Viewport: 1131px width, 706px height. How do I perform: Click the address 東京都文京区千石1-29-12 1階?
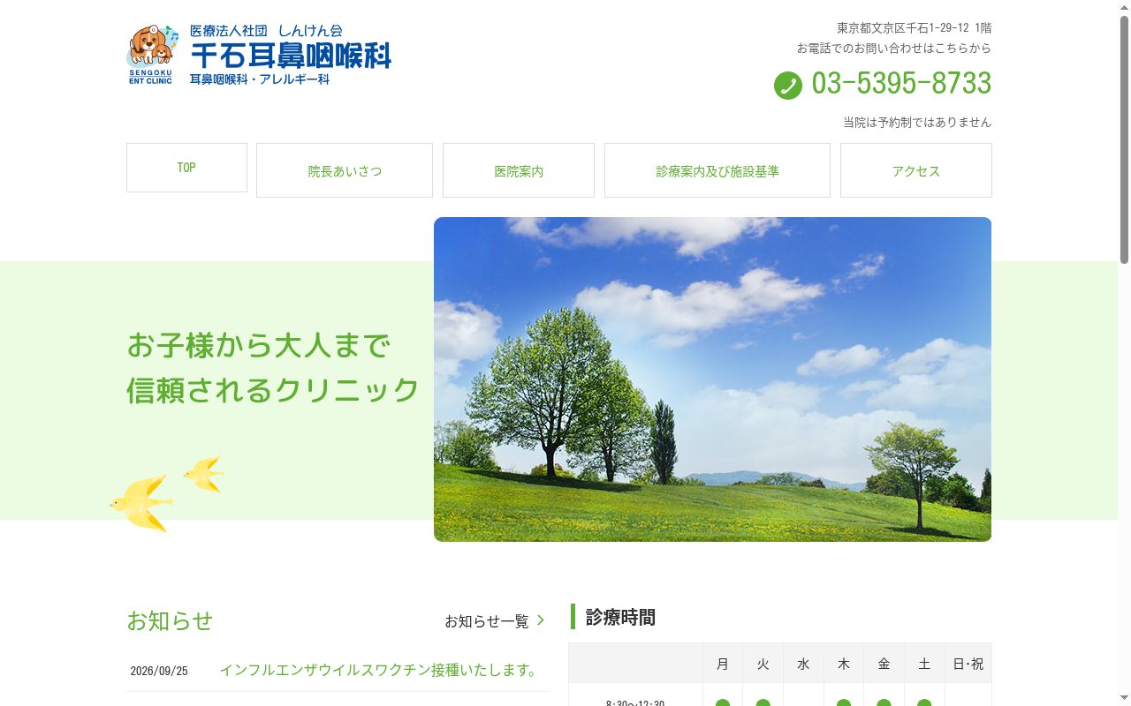[915, 28]
